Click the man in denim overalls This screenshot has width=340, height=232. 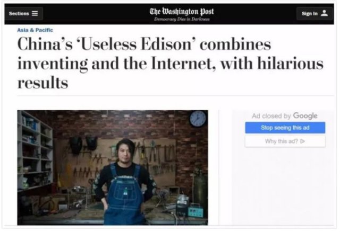pyautogui.click(x=124, y=182)
